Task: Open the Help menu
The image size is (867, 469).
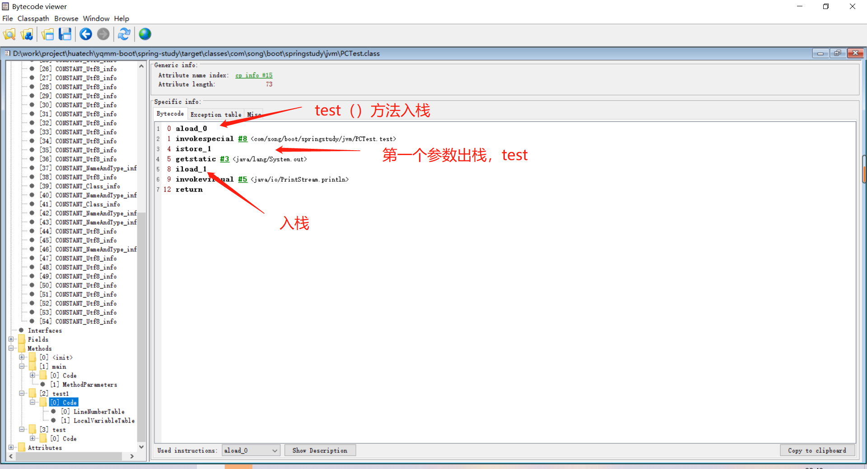Action: 121,18
